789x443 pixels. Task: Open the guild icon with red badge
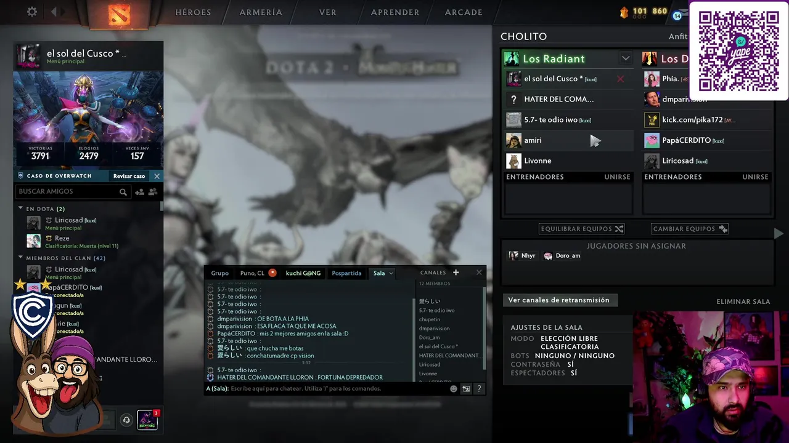coord(147,420)
